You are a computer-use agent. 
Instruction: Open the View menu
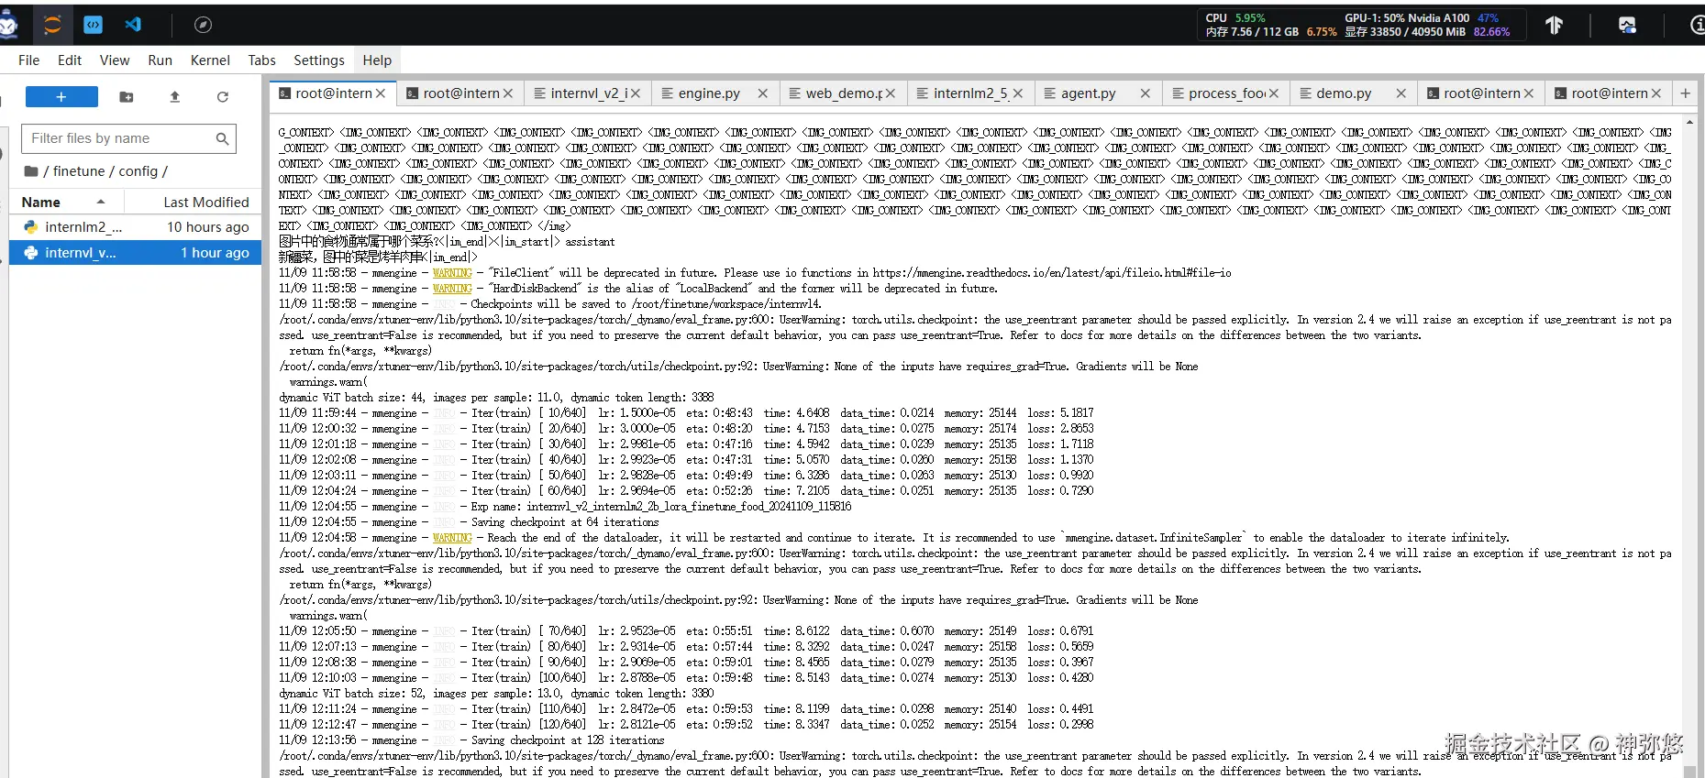tap(115, 60)
